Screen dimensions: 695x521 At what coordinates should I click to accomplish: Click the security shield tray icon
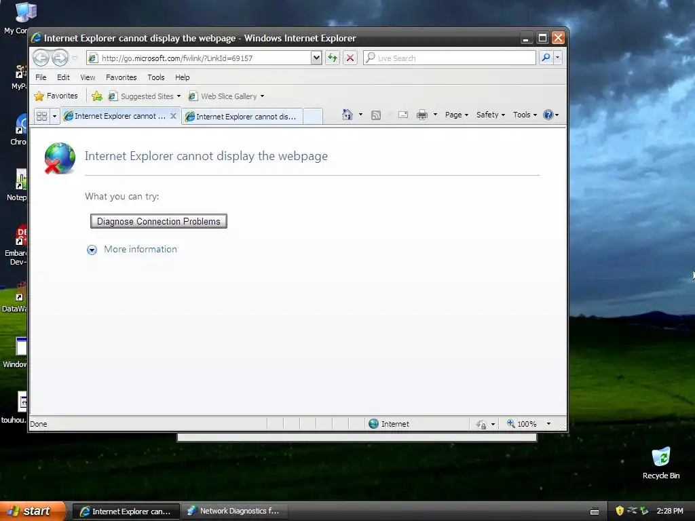tap(620, 511)
